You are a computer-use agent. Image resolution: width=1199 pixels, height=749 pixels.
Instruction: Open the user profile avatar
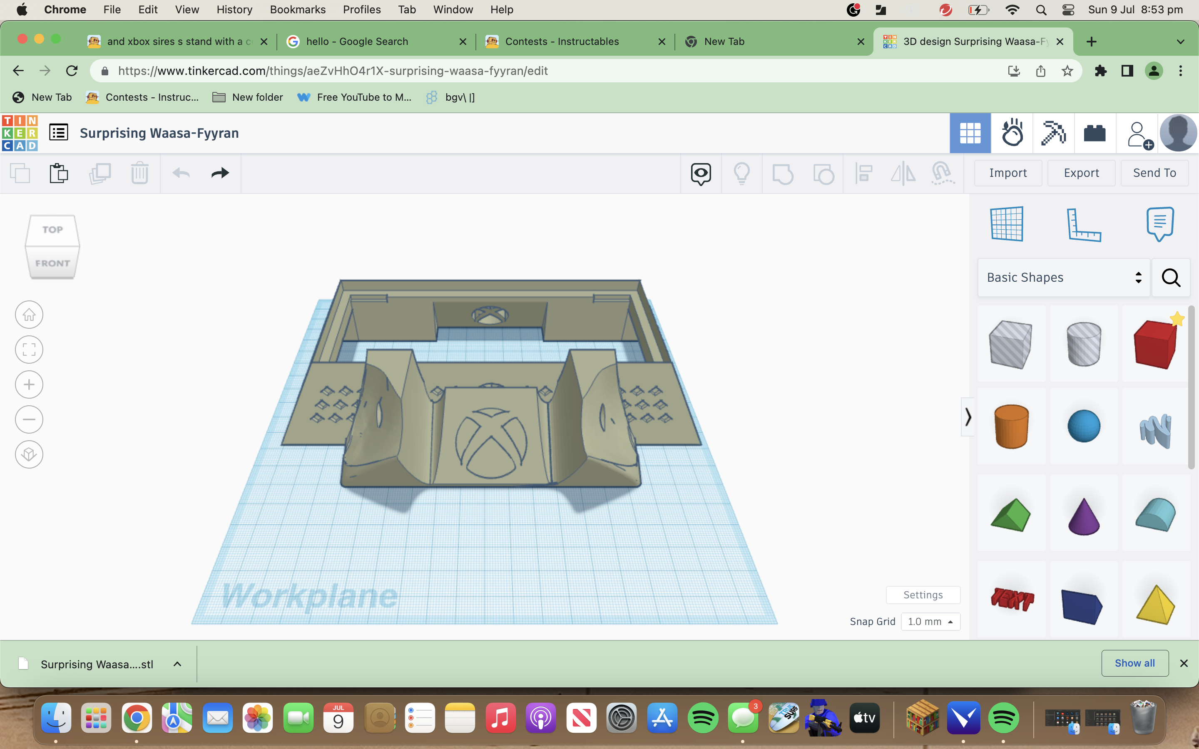1178,133
